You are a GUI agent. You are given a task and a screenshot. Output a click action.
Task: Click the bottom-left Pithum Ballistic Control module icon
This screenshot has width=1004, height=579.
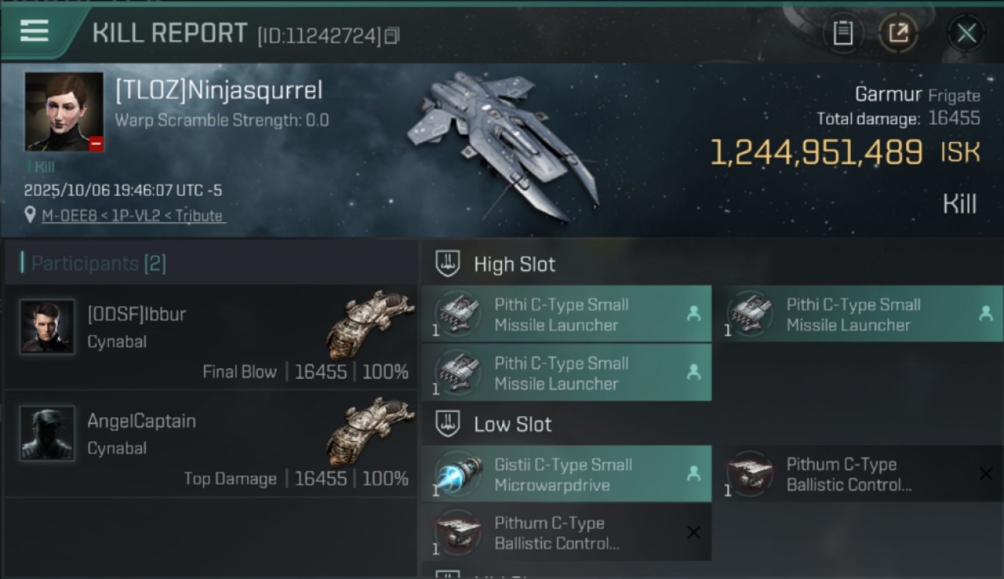(459, 533)
